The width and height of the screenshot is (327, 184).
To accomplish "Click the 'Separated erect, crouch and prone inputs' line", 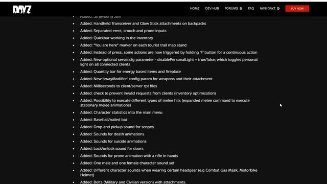I will pyautogui.click(x=123, y=31).
